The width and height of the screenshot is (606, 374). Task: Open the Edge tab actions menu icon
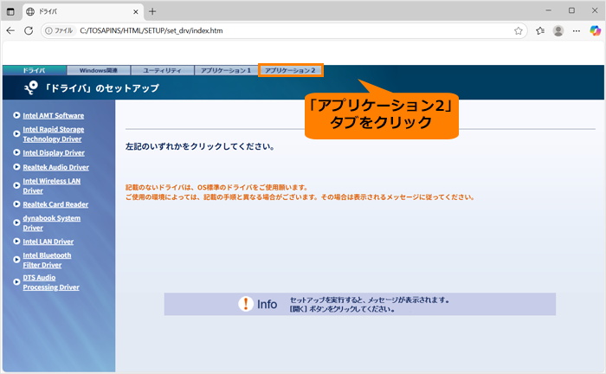pyautogui.click(x=10, y=11)
